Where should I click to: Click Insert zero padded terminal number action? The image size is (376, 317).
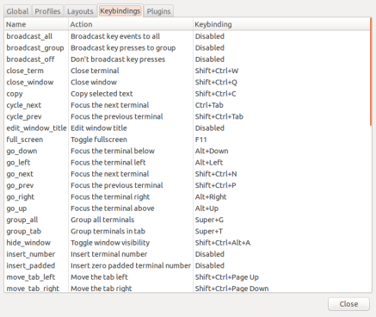[131, 265]
